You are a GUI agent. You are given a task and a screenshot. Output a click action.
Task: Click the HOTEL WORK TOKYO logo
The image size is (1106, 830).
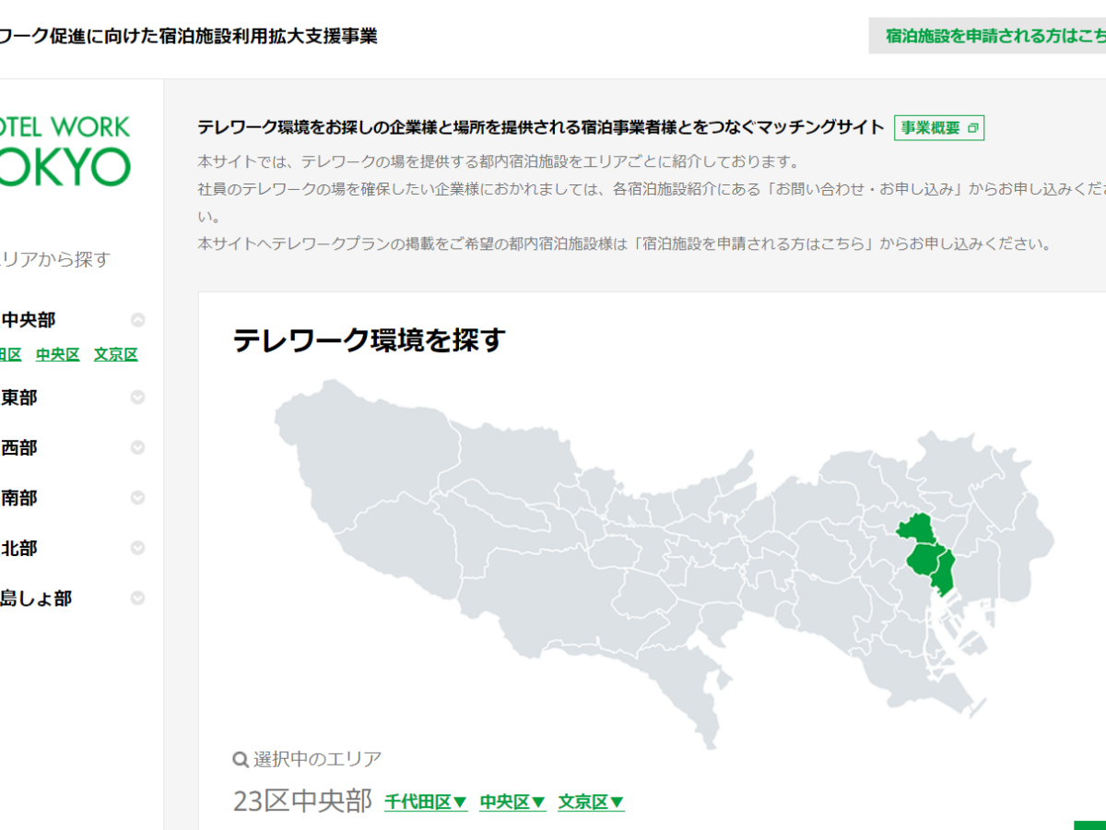pyautogui.click(x=63, y=152)
